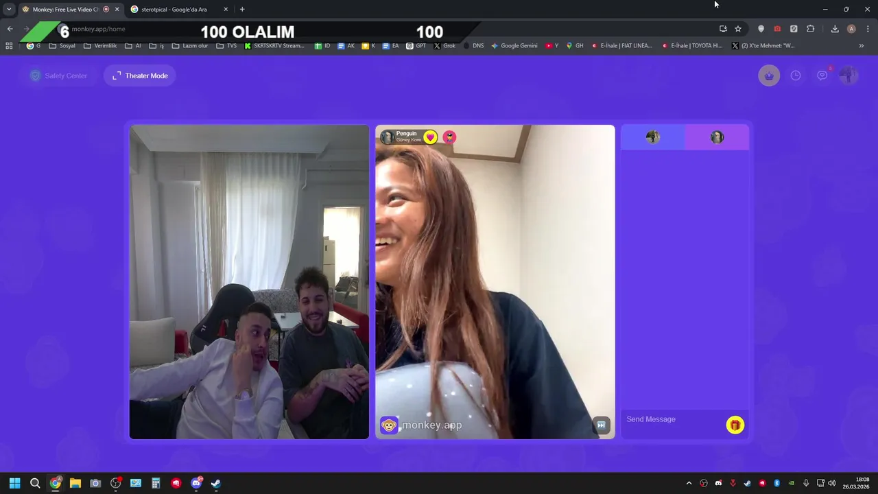Click the yellow heart like icon
The height and width of the screenshot is (494, 878).
click(x=430, y=137)
